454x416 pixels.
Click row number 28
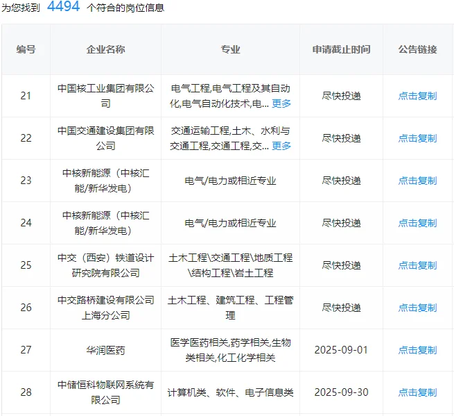tap(26, 392)
